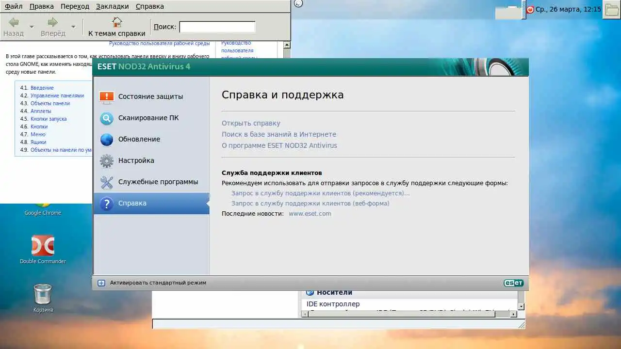Image resolution: width=621 pixels, height=349 pixels.
Task: Open the Файл menu in help browser
Action: [14, 6]
